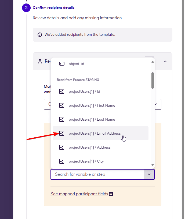
Task: Collapse the recipient panel using the chevron
Action: pyautogui.click(x=165, y=61)
